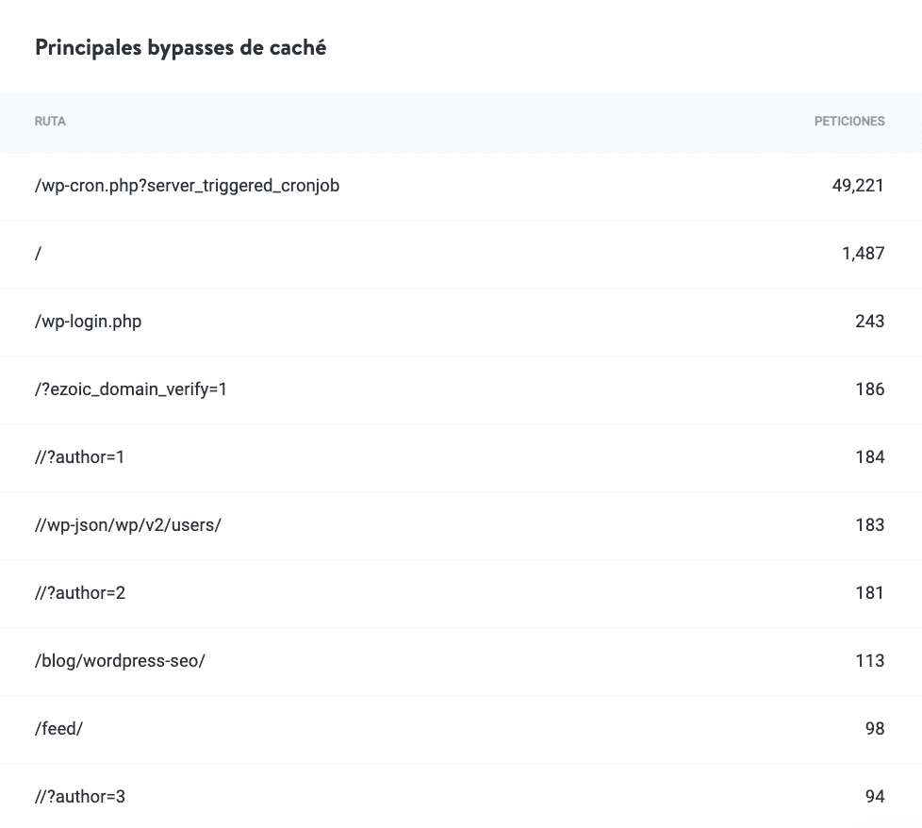Open the /wp-login.php route entry
This screenshot has height=828, width=922.
point(88,322)
